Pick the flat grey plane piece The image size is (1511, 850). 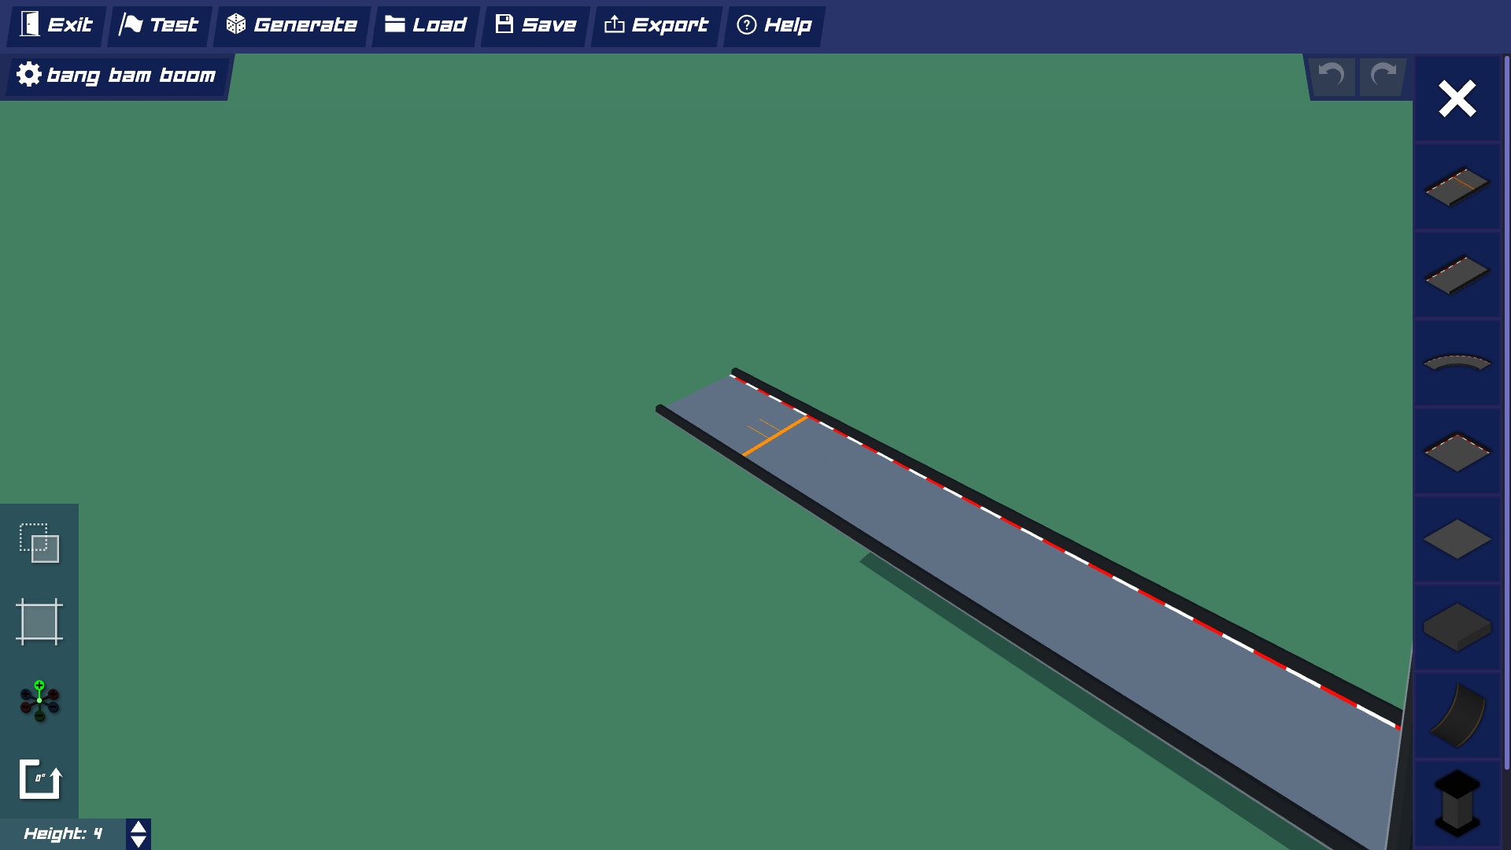pos(1457,539)
